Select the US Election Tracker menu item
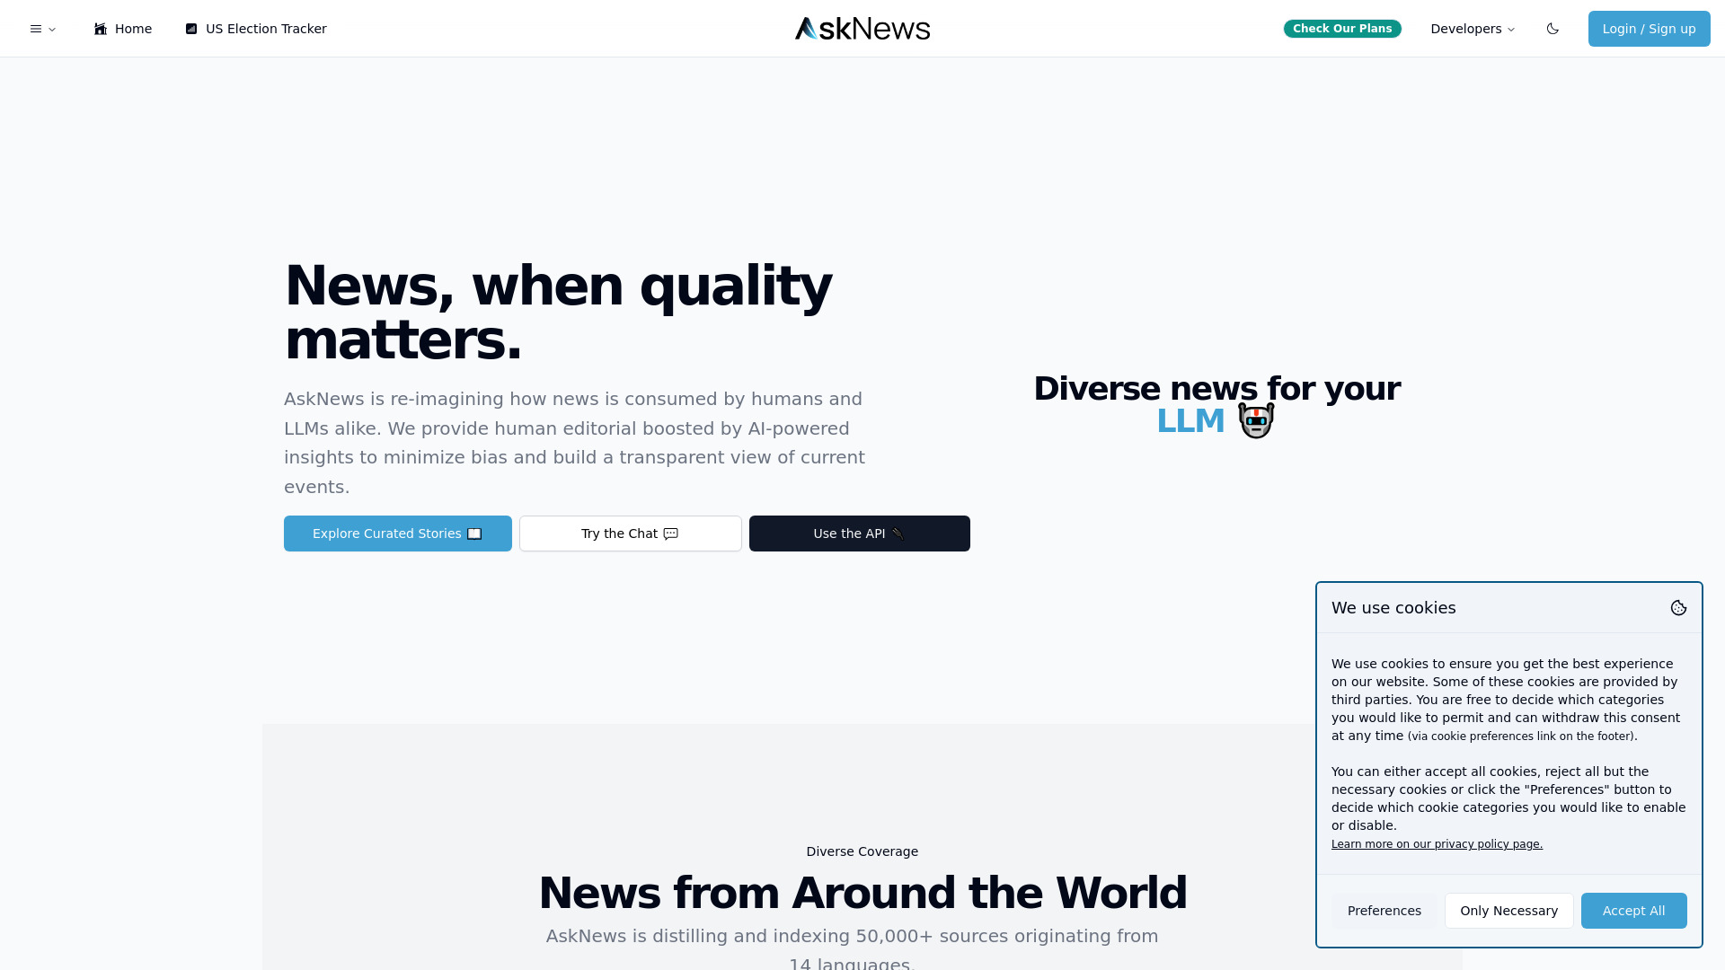 [255, 29]
